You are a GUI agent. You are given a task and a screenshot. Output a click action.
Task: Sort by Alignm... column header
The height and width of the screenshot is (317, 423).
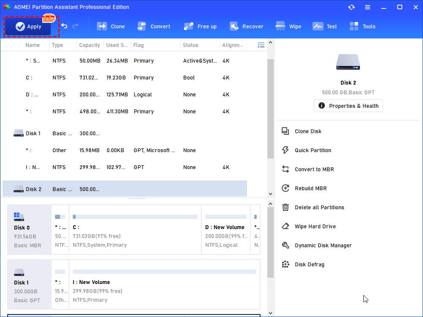pyautogui.click(x=233, y=45)
